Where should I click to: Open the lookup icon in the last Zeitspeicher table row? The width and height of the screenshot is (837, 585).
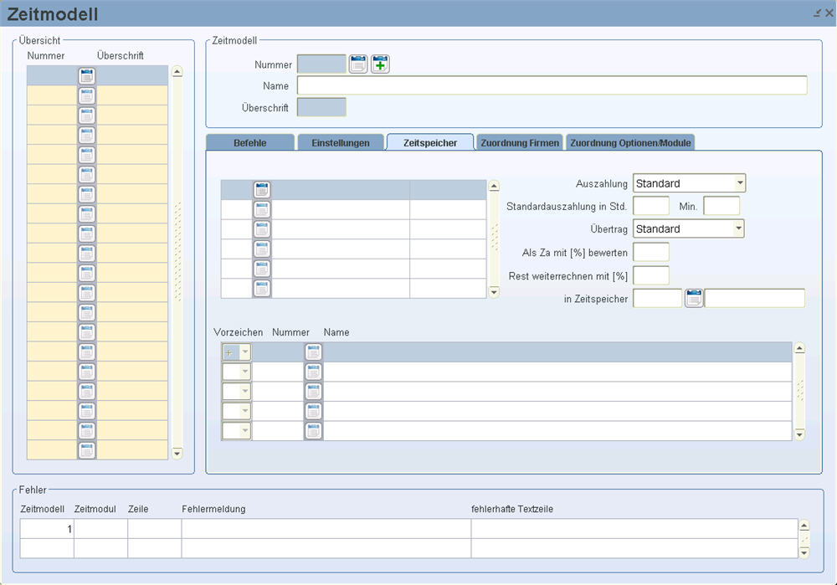pos(261,288)
